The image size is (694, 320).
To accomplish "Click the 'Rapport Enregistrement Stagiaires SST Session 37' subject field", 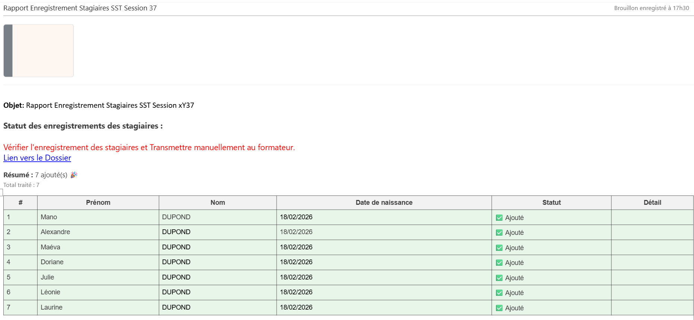I will [x=80, y=8].
